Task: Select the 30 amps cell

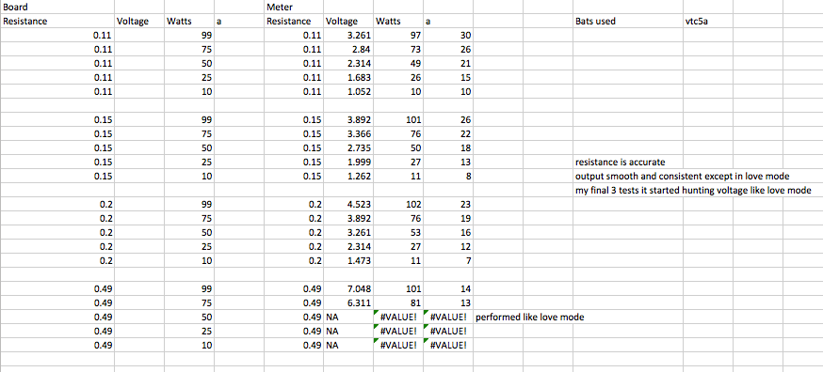Action: [447, 36]
